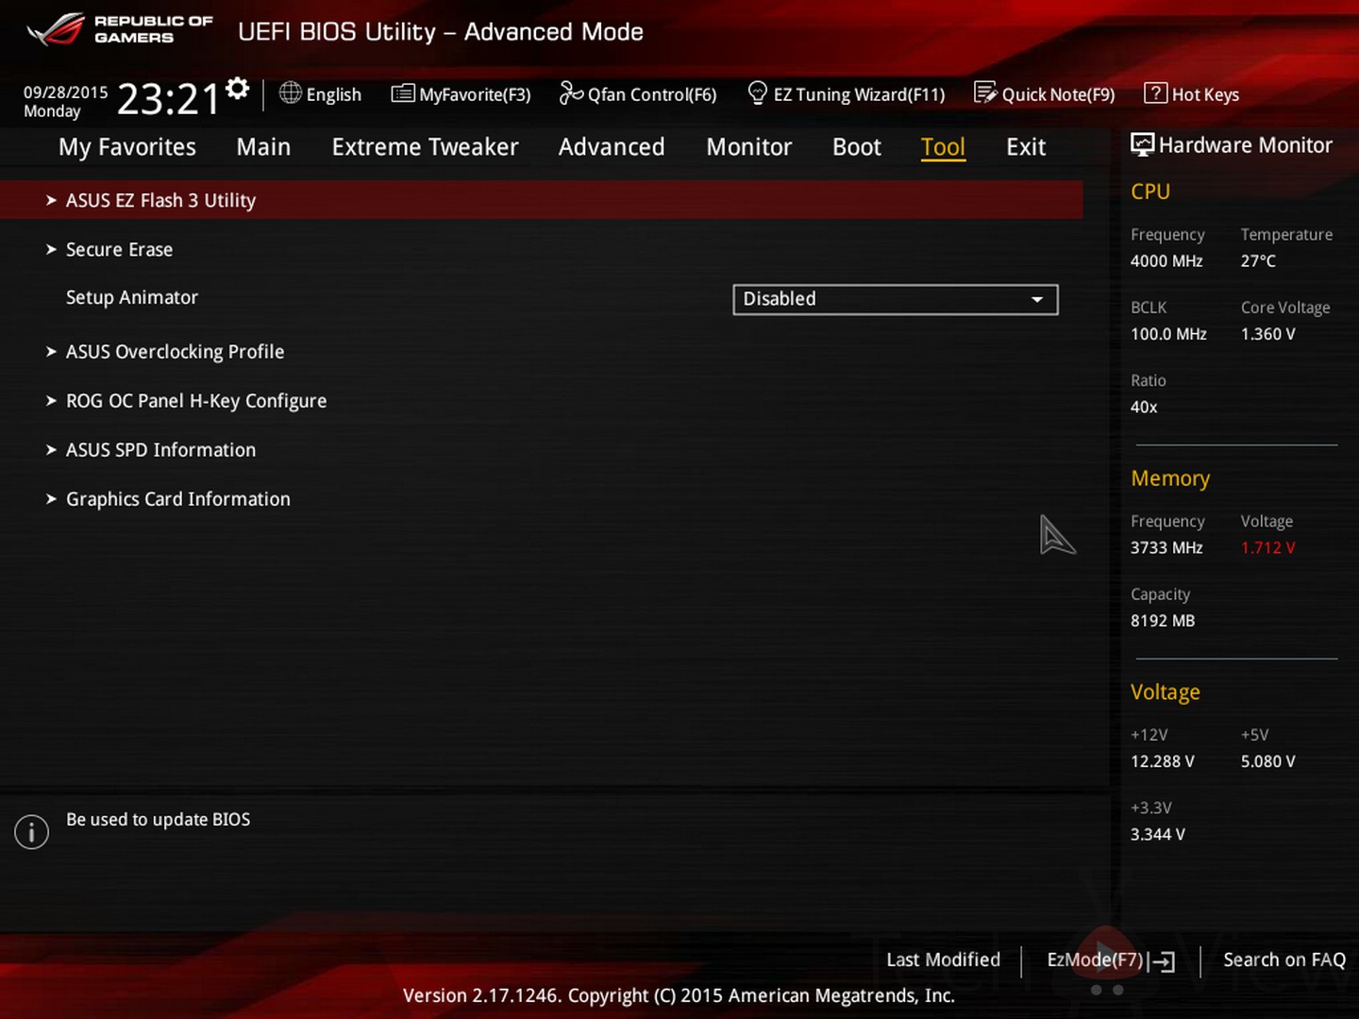Image resolution: width=1359 pixels, height=1019 pixels.
Task: Expand ASUS EZ Flash 3 Utility arrow
Action: pyautogui.click(x=51, y=200)
